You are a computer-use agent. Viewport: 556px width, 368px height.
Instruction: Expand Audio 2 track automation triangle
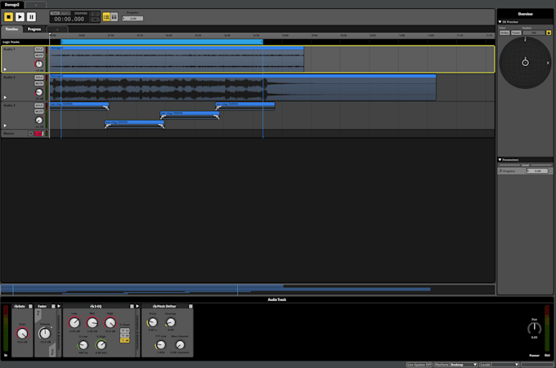pyautogui.click(x=5, y=97)
